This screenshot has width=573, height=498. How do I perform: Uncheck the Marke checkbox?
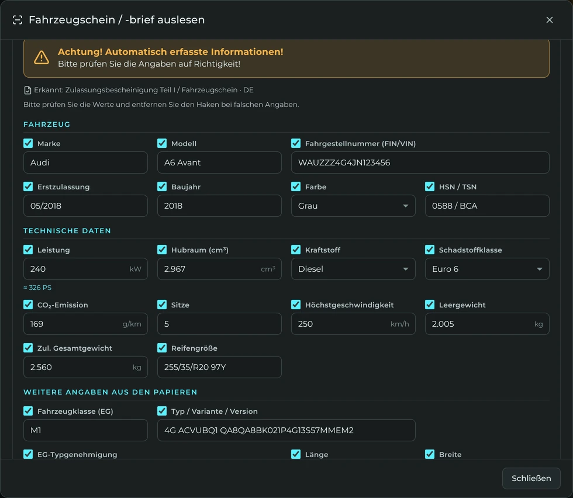click(28, 143)
